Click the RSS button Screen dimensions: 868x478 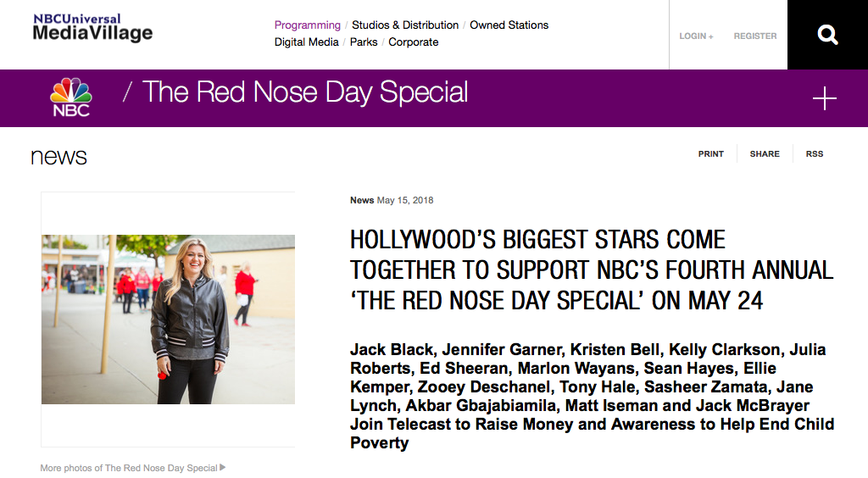pyautogui.click(x=815, y=153)
